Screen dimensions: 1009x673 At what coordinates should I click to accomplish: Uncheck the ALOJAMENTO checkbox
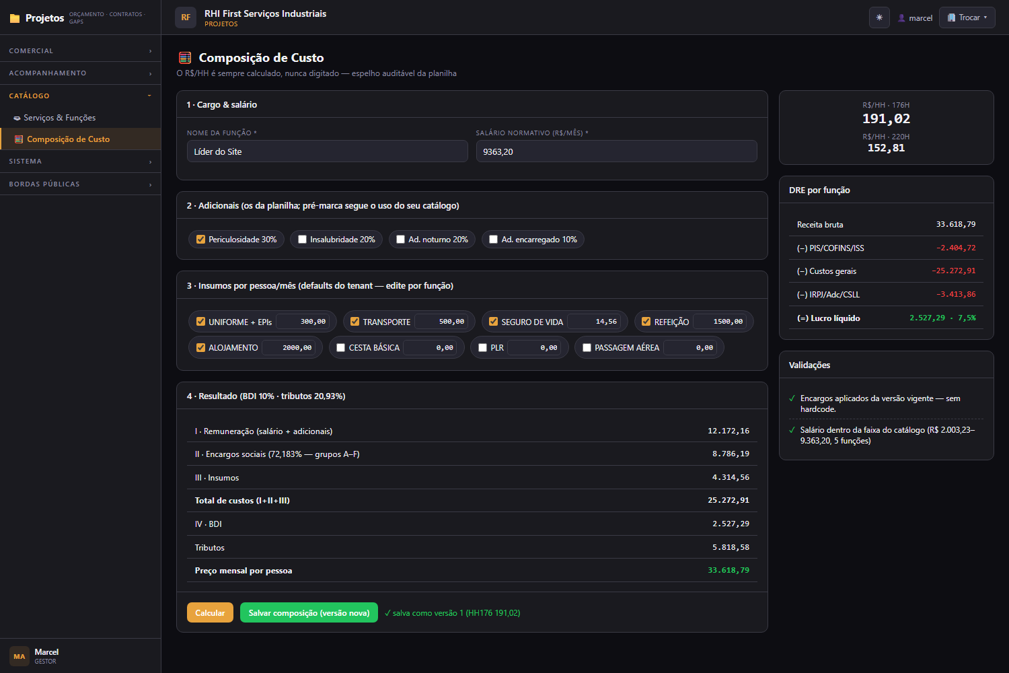tap(200, 348)
